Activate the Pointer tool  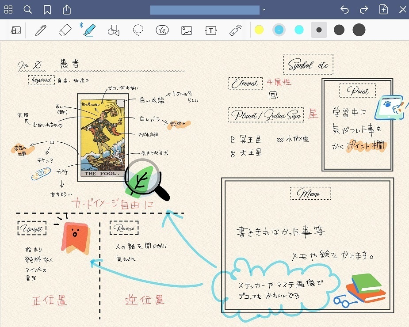coord(234,30)
